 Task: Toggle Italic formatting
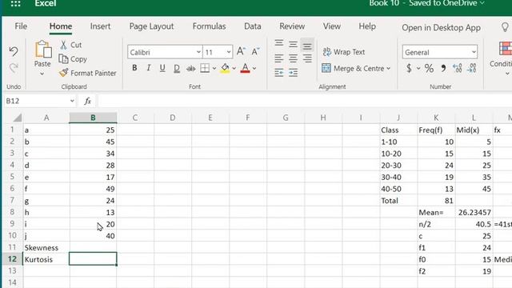tap(149, 68)
